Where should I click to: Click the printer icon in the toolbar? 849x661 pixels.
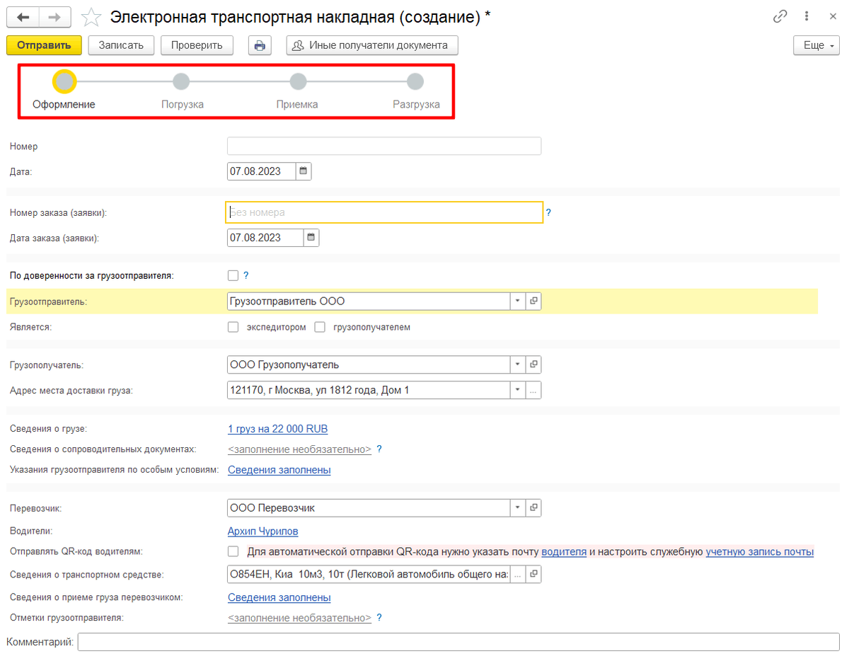260,45
